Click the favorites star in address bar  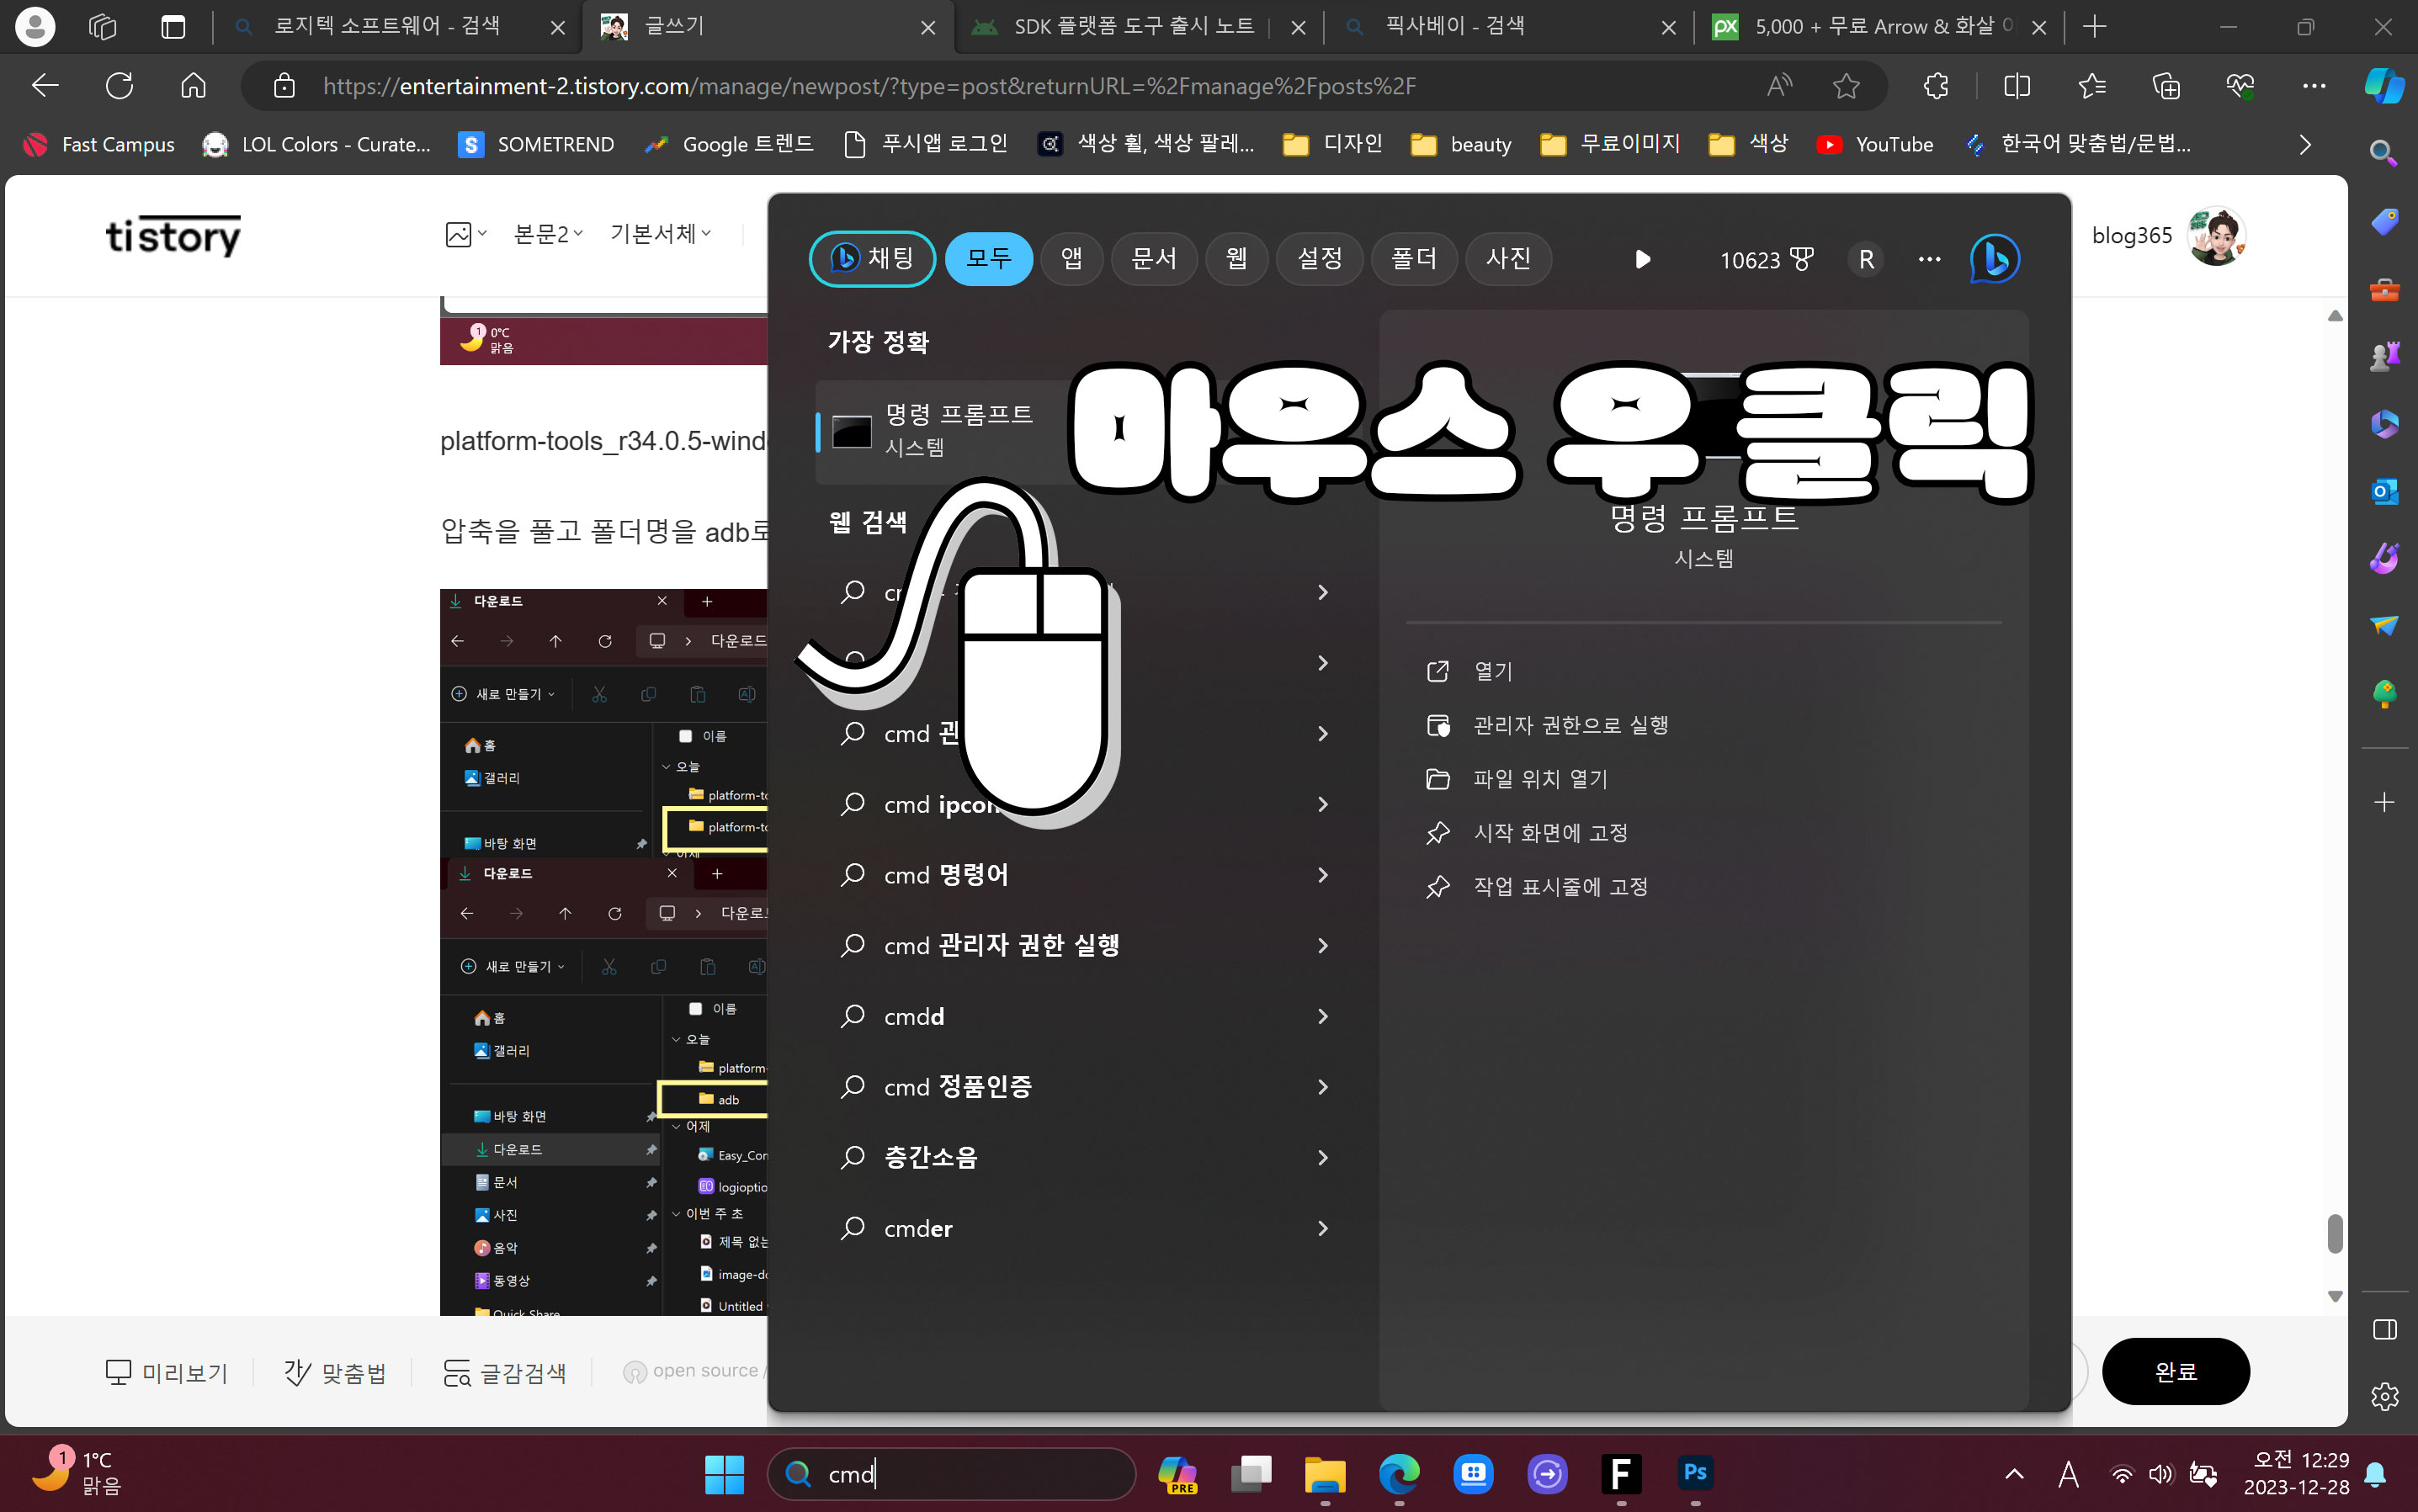[1846, 86]
